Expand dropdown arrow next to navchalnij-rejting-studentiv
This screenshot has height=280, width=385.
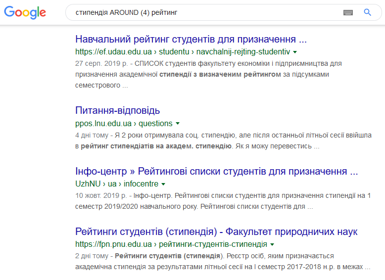click(x=295, y=52)
